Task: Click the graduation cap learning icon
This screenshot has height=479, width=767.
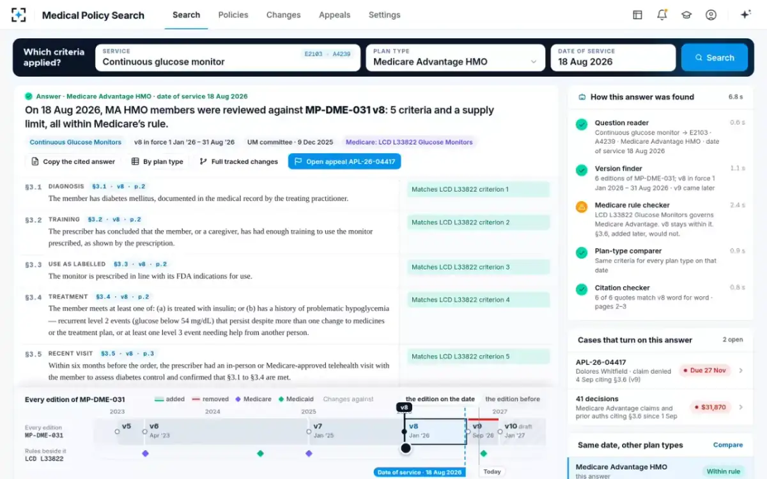Action: (686, 15)
